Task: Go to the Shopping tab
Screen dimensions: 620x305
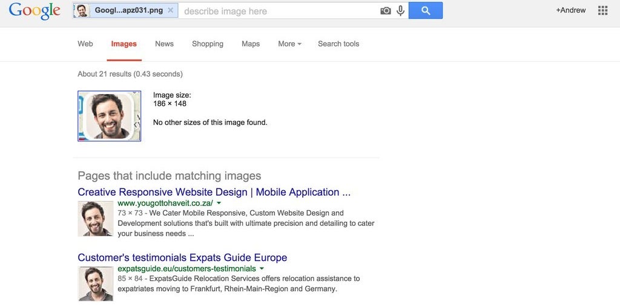Action: [208, 44]
